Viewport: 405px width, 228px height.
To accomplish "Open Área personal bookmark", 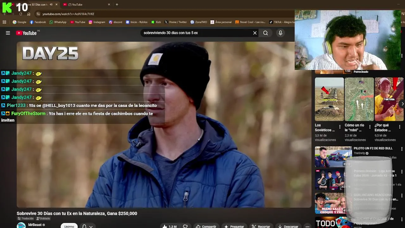I will (x=221, y=22).
